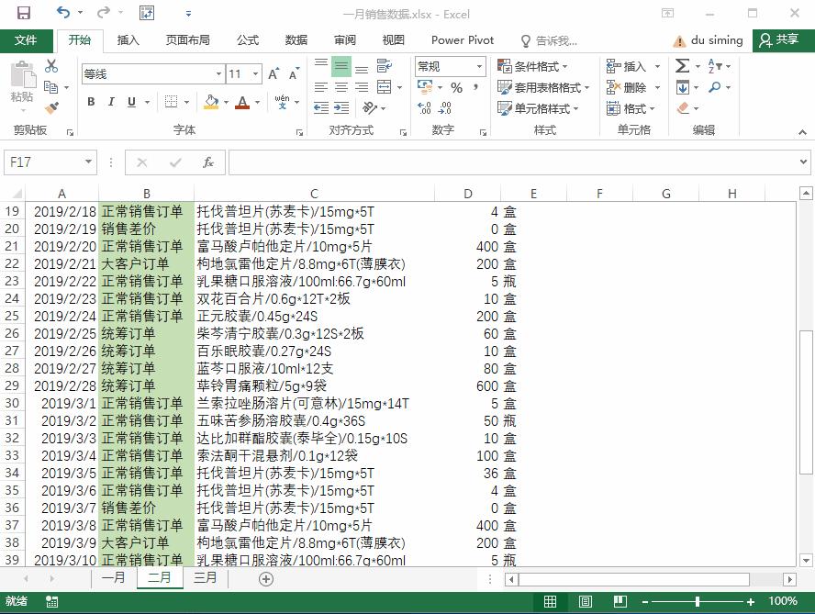Apply the Format Painter
This screenshot has height=614, width=815.
(x=52, y=108)
